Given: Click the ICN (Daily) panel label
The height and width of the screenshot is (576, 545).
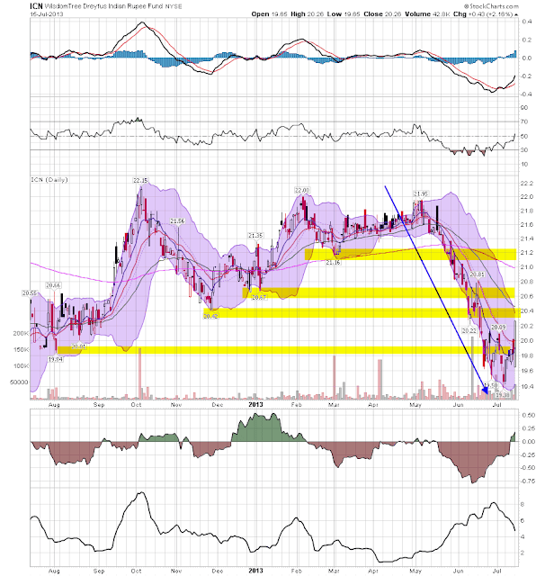Looking at the screenshot, I should tap(49, 180).
